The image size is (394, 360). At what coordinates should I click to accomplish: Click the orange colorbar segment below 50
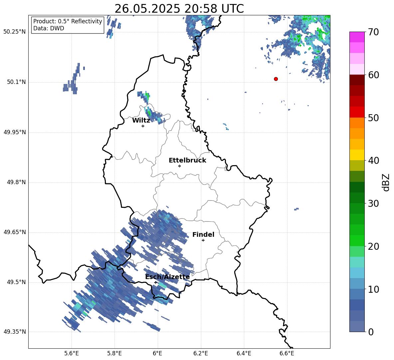pos(357,123)
